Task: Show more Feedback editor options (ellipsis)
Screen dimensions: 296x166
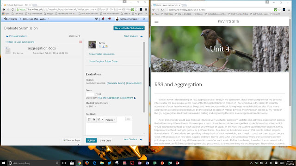Action: [x=129, y=119]
